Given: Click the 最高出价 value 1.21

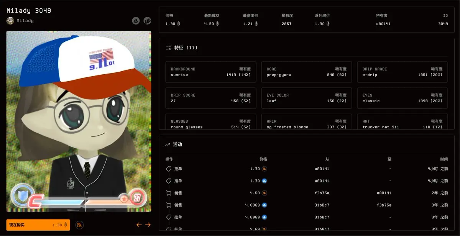Looking at the screenshot, I should 248,24.
